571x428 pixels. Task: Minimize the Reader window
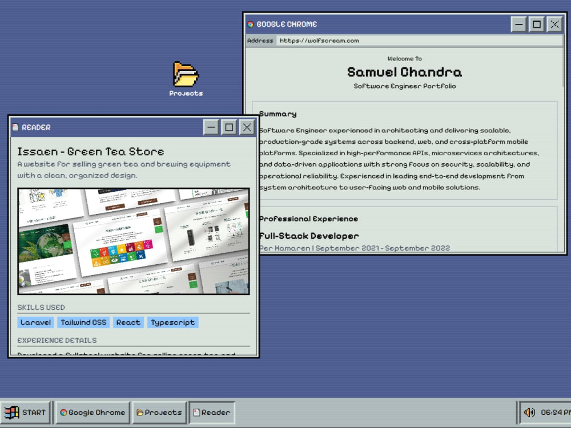tap(211, 127)
